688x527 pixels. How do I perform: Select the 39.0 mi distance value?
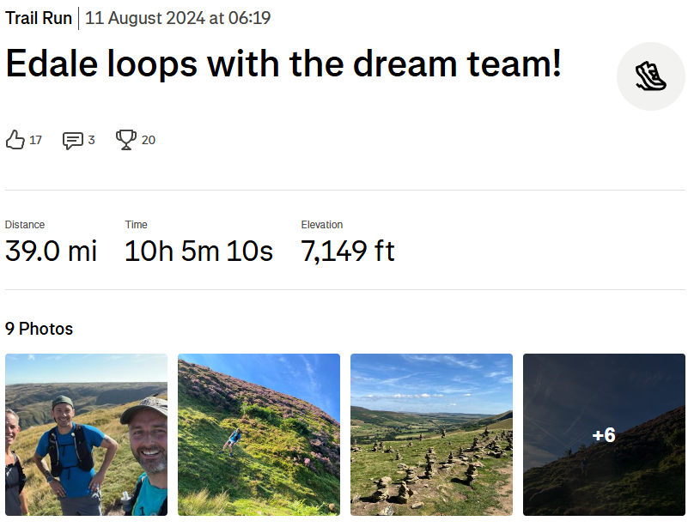coord(51,251)
